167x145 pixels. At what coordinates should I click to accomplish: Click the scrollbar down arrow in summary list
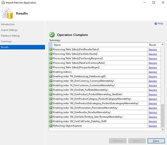coord(162,129)
